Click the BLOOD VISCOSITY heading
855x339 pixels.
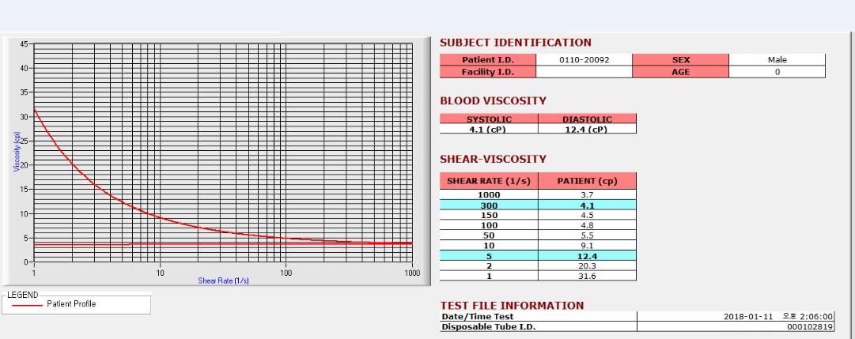(493, 101)
